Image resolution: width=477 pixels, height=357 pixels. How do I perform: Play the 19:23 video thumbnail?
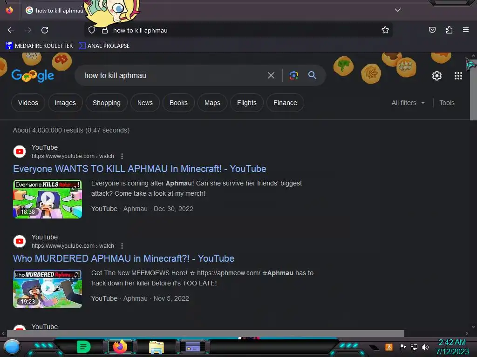[x=48, y=289]
